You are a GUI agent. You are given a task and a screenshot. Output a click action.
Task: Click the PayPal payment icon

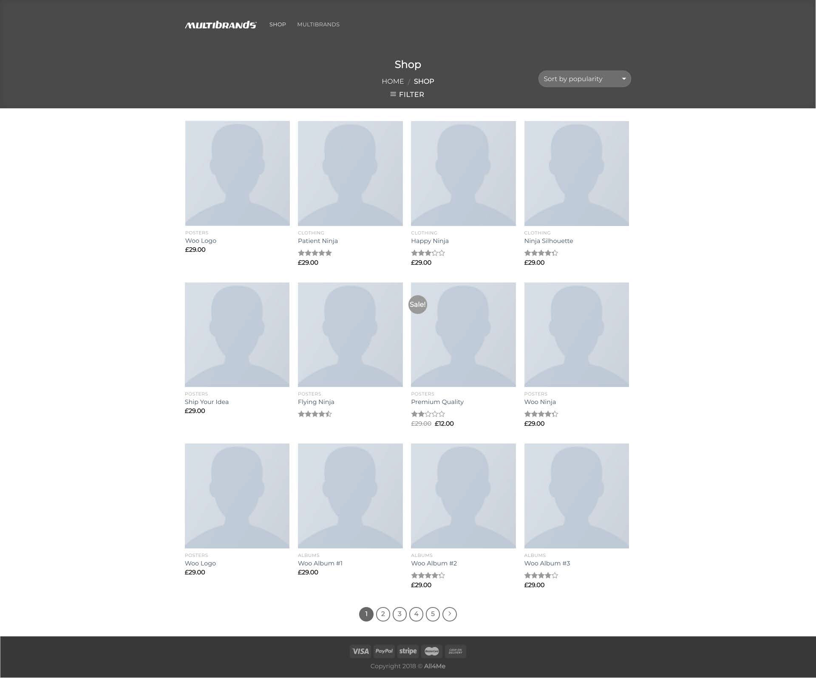click(384, 651)
